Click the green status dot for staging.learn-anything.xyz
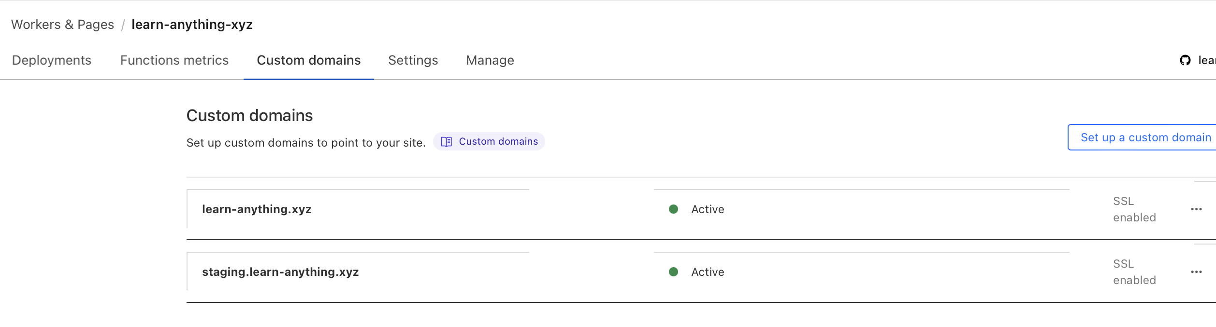This screenshot has width=1216, height=327. 673,272
